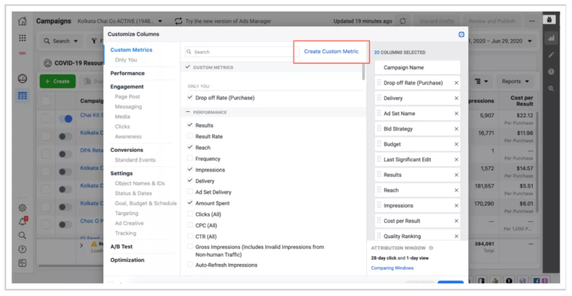The height and width of the screenshot is (296, 572).
Task: Remove Drop off Rate (Purchase) column
Action: tap(456, 83)
